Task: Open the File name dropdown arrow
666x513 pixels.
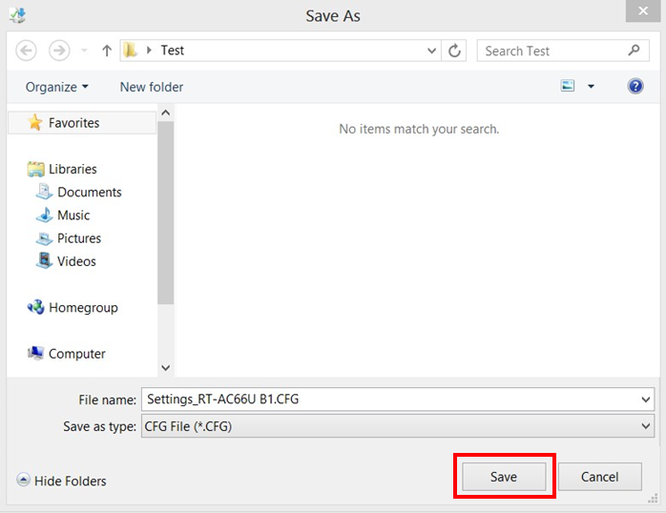Action: 646,400
